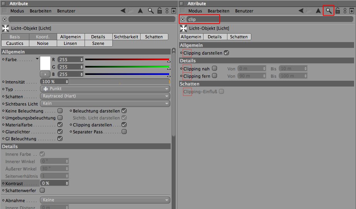Clear the 'clip' search filter with X icon
Image resolution: width=356 pixels, height=209 pixels.
183,19
